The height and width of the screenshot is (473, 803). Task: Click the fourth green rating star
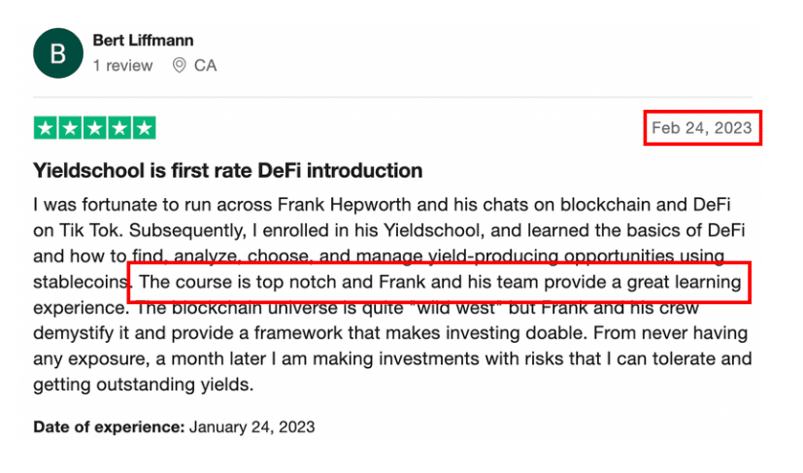(119, 128)
